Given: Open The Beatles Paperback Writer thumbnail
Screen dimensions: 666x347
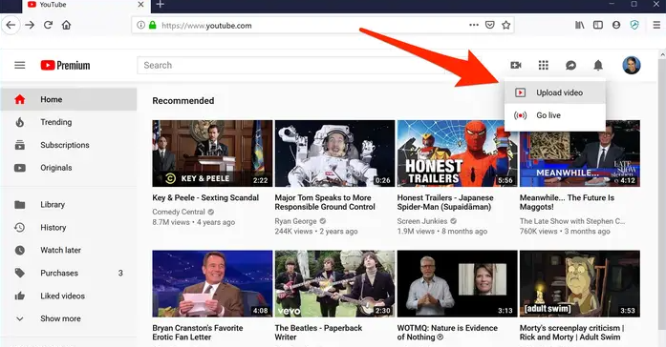Looking at the screenshot, I should (334, 283).
